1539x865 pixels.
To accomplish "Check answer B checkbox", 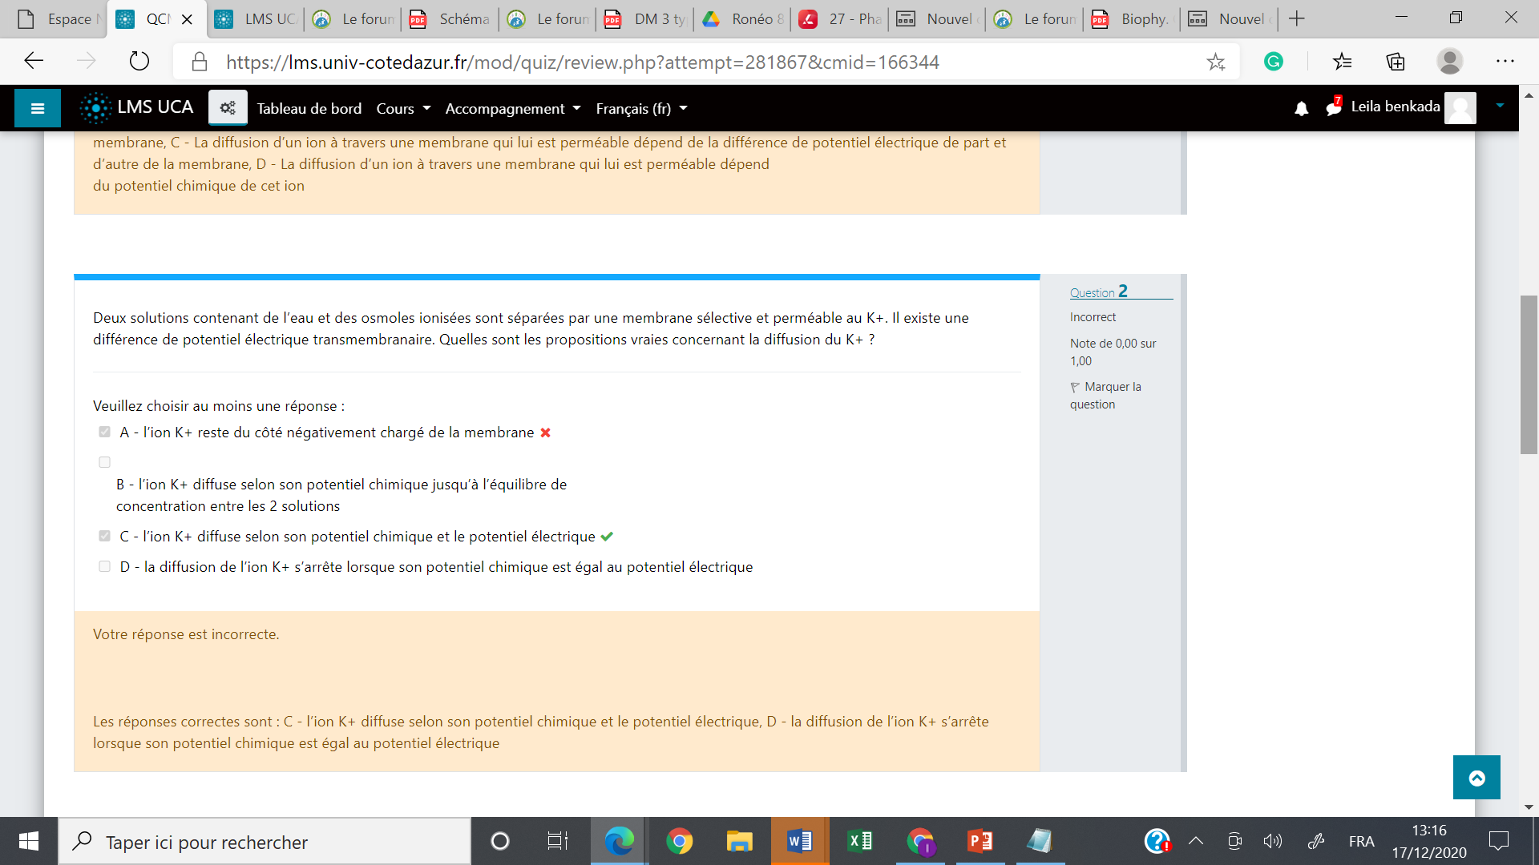I will (104, 462).
